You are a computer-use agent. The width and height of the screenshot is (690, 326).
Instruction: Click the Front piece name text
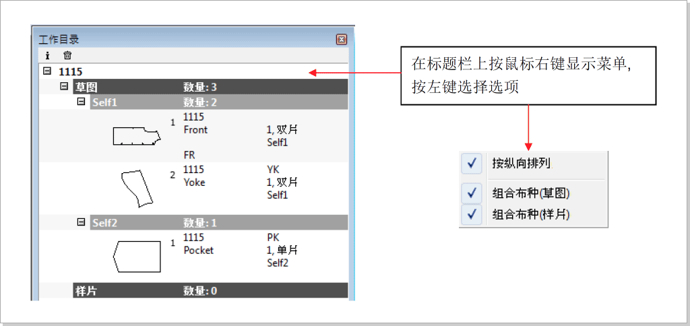pos(195,129)
